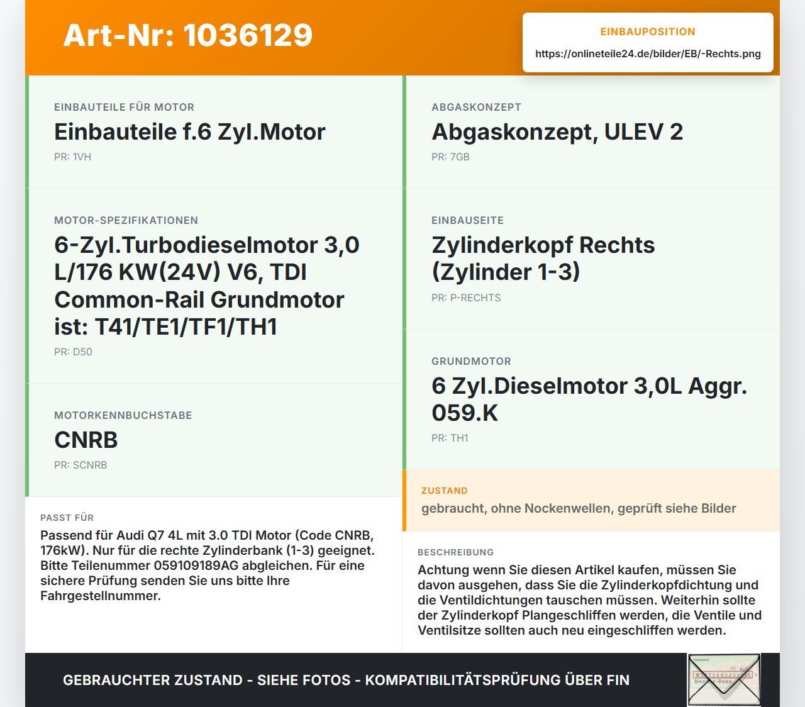805x707 pixels.
Task: Click the engine code 'CNRB' value
Action: pyautogui.click(x=86, y=440)
